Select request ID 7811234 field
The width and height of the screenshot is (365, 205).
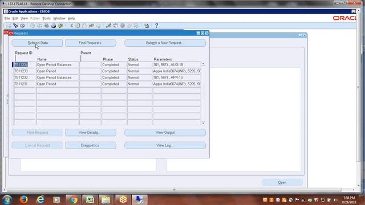[x=24, y=64]
